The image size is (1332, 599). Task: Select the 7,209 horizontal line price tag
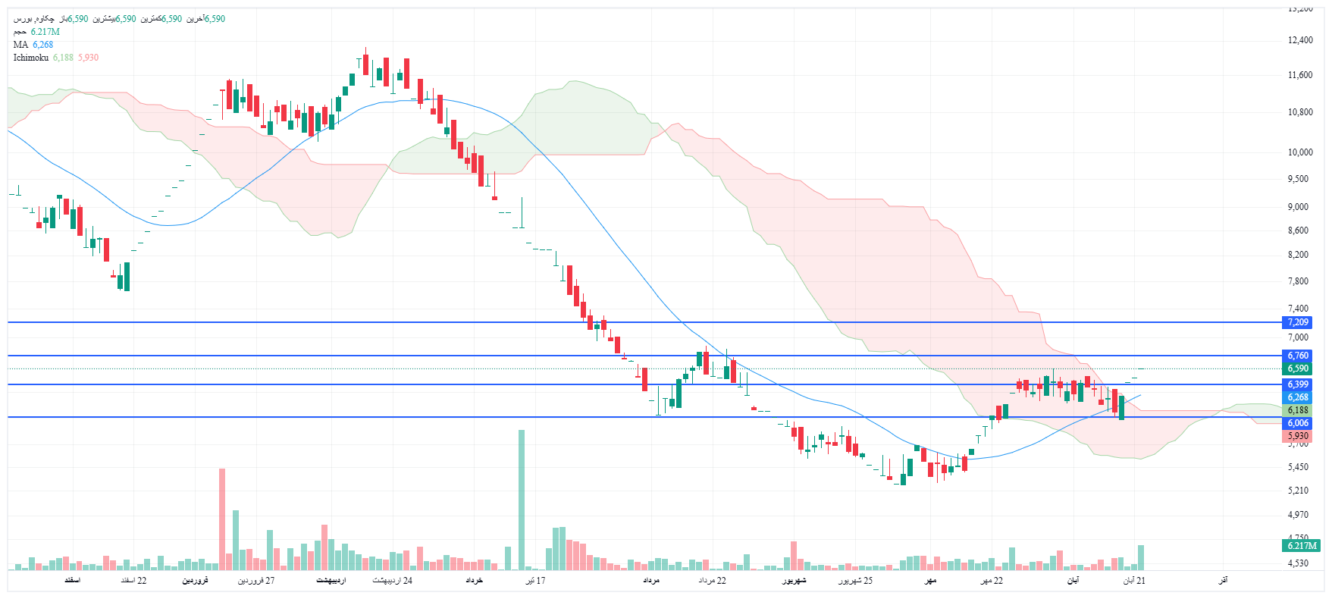1298,322
